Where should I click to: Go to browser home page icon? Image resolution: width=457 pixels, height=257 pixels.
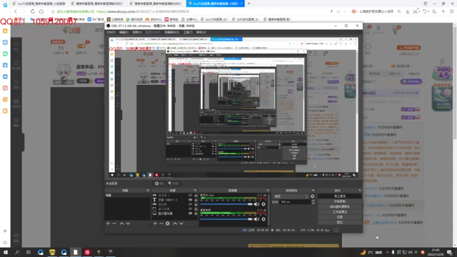coord(41,11)
